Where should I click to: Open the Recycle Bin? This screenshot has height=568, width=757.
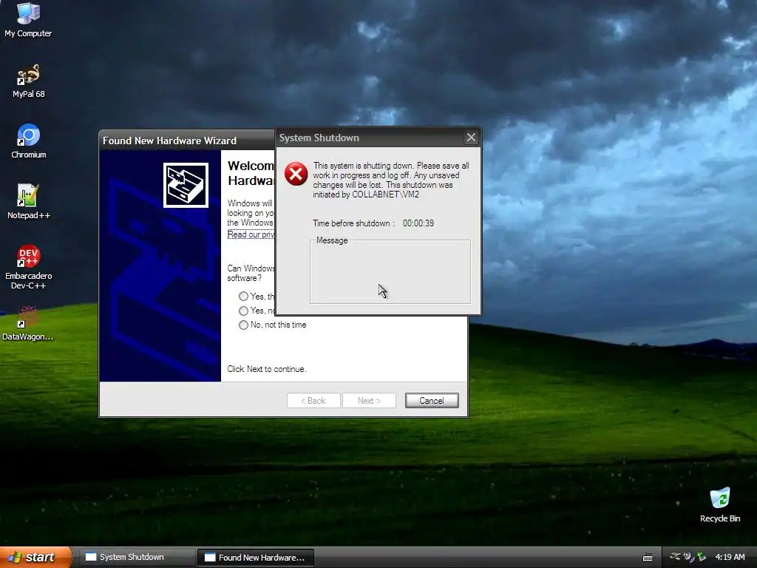[720, 504]
